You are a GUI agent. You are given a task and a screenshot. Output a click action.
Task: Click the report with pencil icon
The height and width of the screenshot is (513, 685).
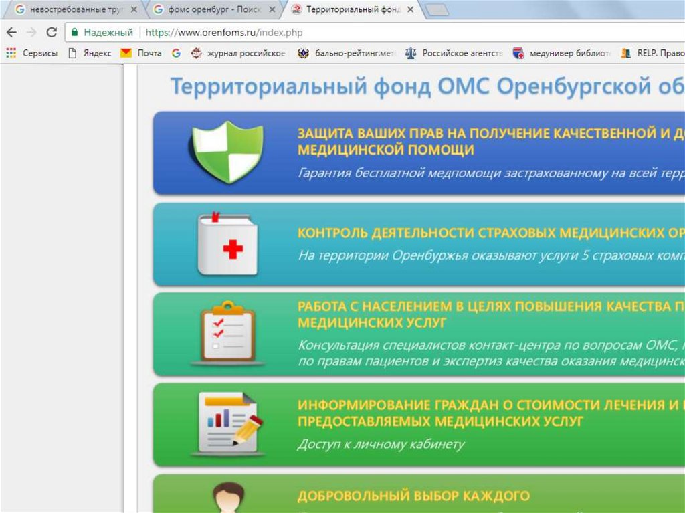click(x=229, y=424)
